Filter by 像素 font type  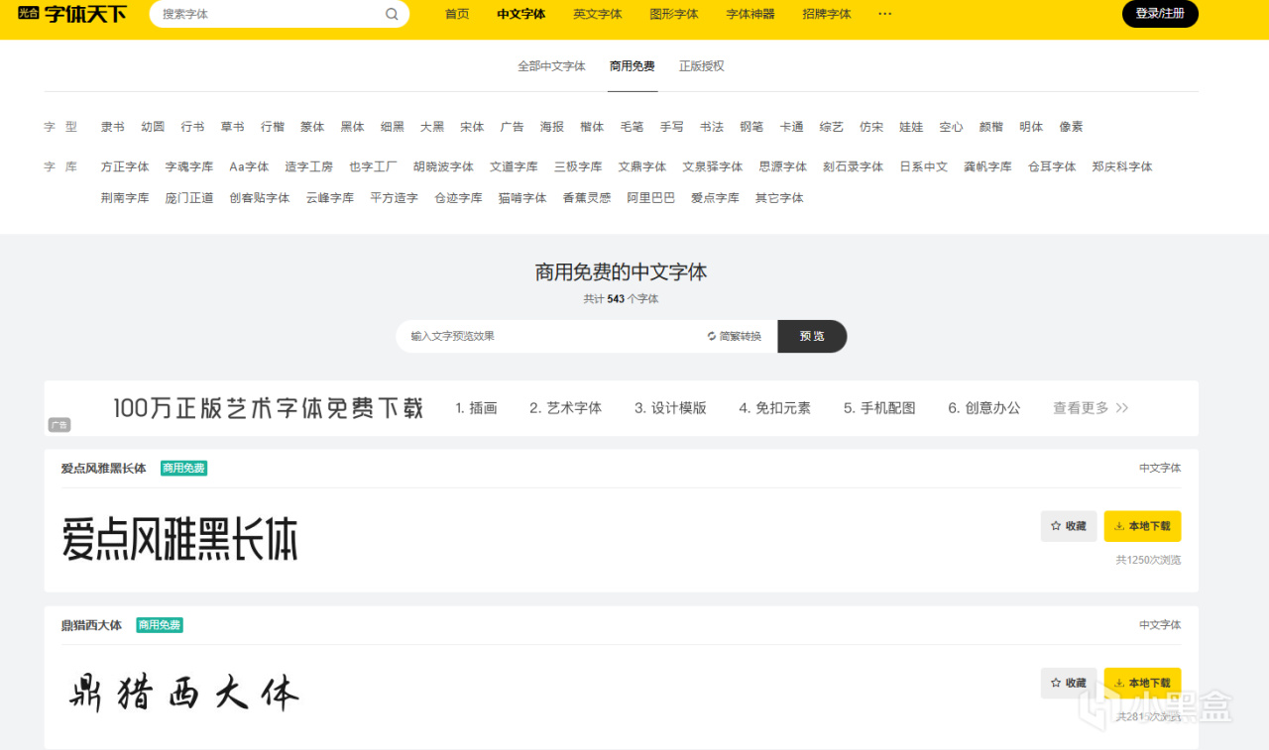coord(1071,127)
